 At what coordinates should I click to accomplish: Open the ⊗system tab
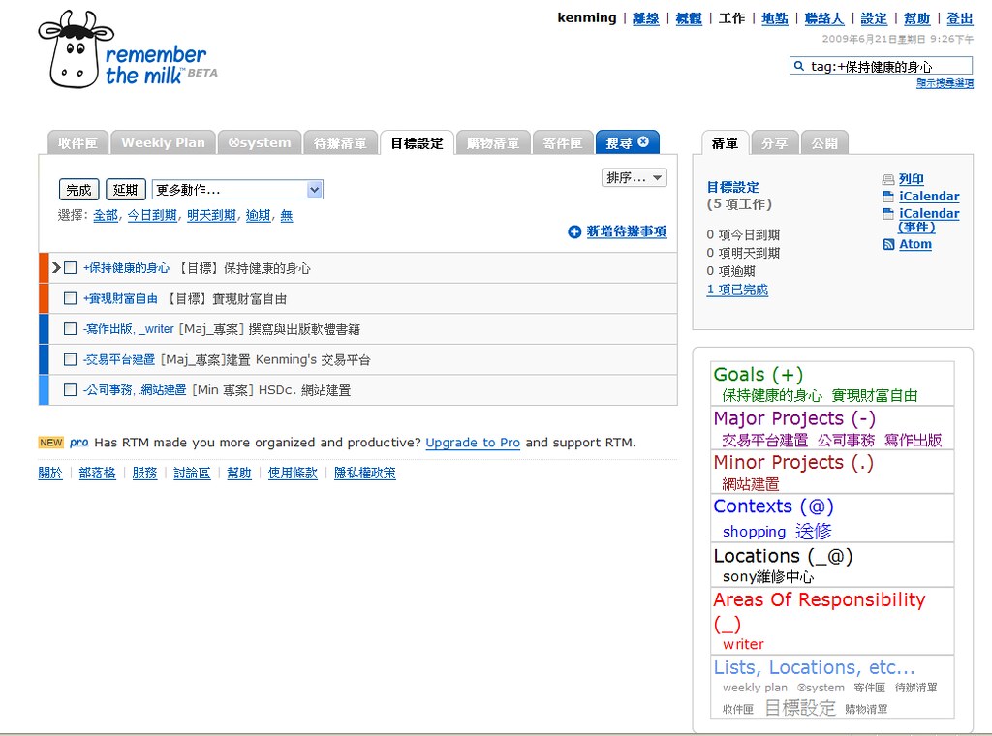260,143
